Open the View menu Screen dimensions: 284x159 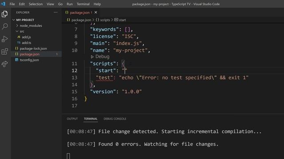(50, 4)
